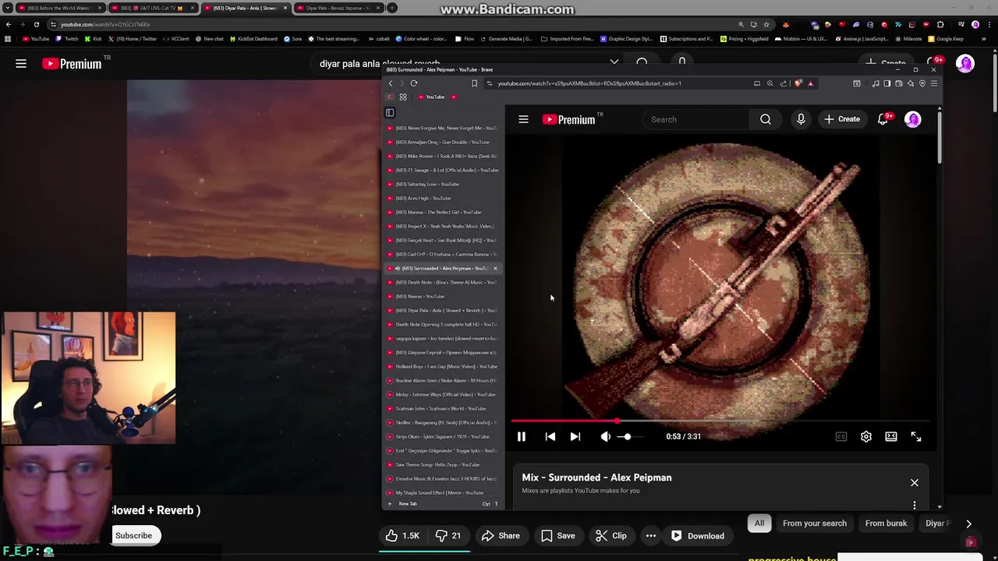Switch to the 21 Savage – A Lot tab

(443, 170)
